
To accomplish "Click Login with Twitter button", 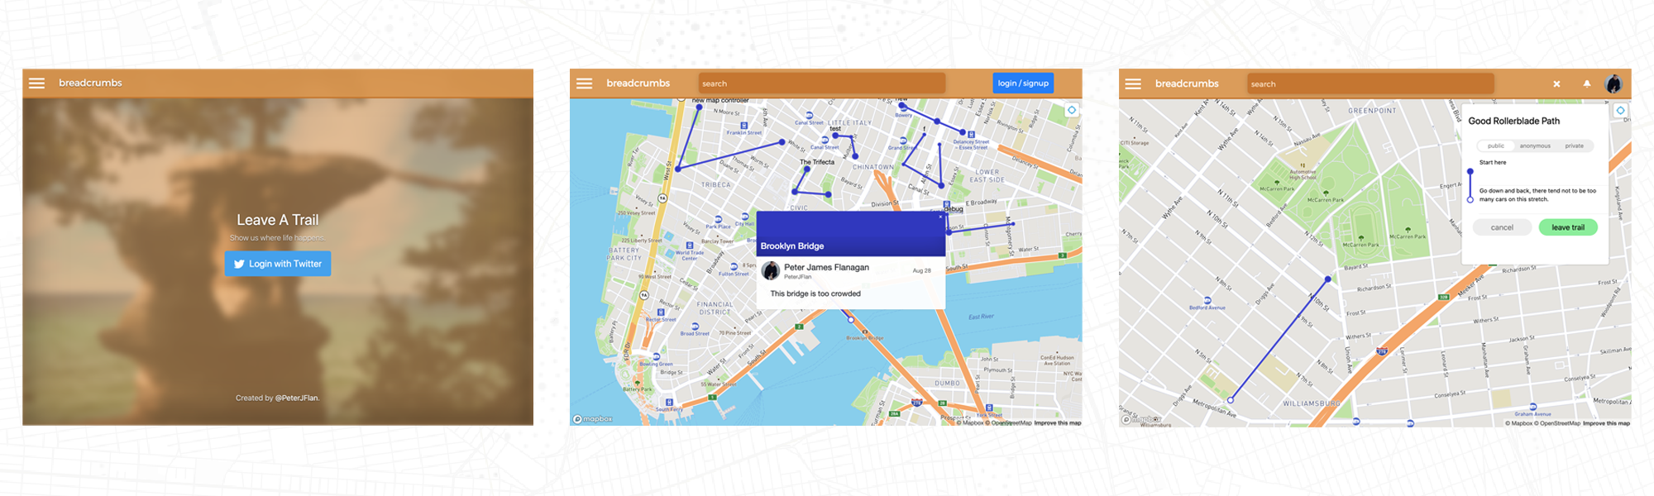I will [x=278, y=264].
